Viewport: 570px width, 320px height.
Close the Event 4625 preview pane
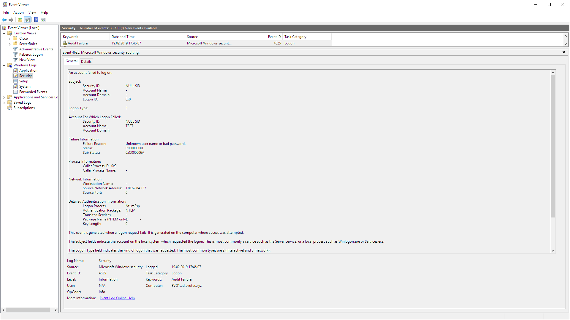pos(563,52)
